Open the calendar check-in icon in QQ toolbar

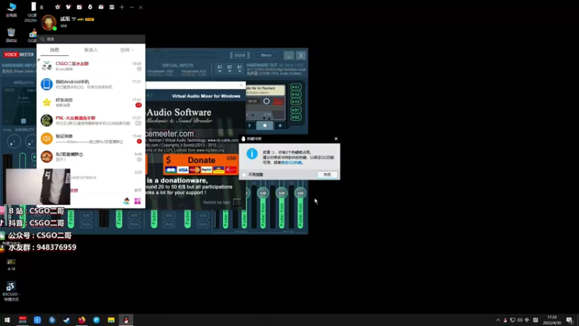pyautogui.click(x=80, y=7)
